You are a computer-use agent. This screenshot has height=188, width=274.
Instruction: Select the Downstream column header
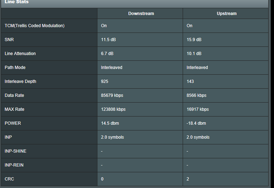141,14
